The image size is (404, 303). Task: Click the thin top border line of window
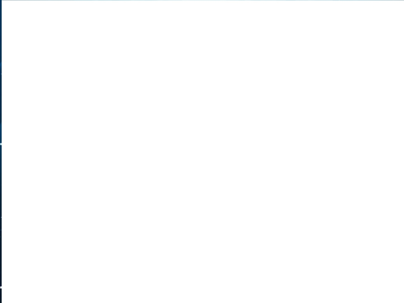point(203,0)
